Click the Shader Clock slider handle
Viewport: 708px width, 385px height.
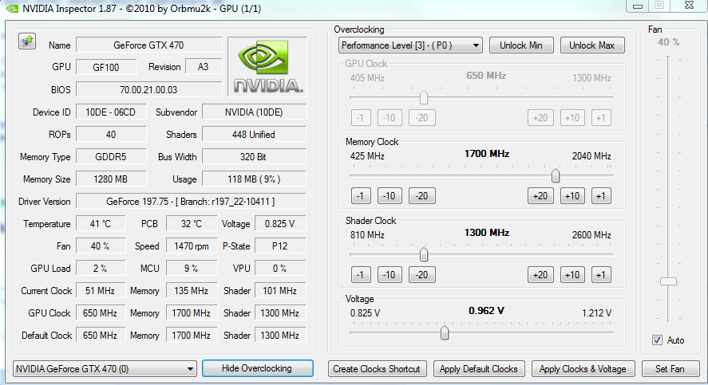coord(424,254)
